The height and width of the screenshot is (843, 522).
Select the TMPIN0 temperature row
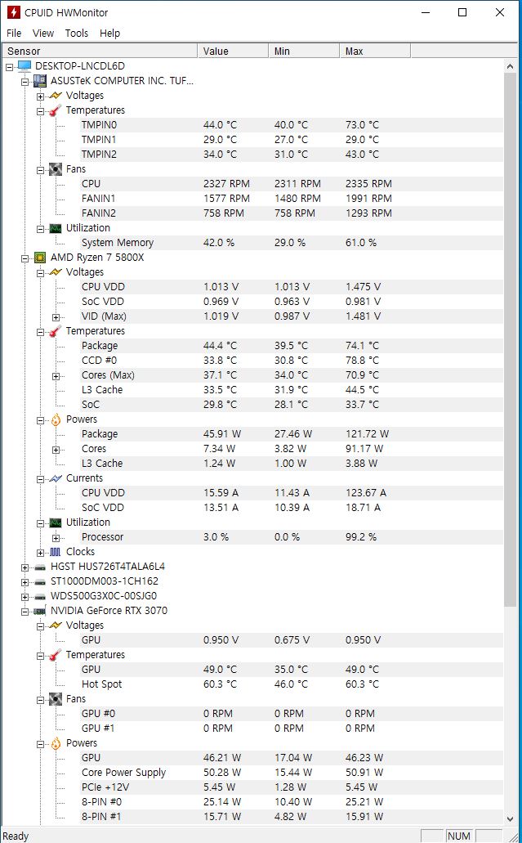(291, 125)
